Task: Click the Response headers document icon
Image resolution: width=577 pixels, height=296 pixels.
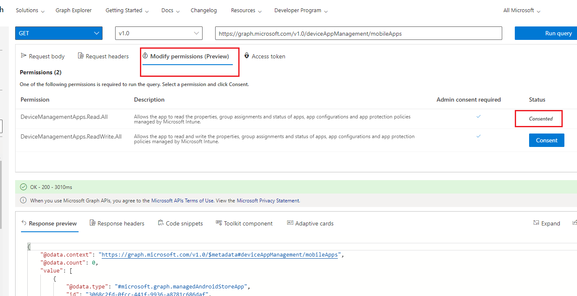Action: 92,223
